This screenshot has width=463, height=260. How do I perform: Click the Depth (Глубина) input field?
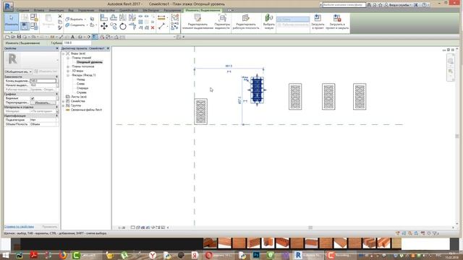click(77, 43)
